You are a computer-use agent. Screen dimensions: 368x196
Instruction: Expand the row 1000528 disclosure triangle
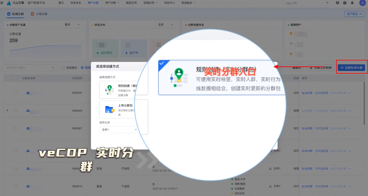pos(7,111)
